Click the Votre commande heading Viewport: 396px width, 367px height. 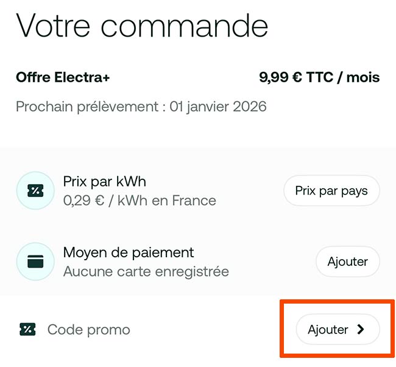click(x=142, y=26)
